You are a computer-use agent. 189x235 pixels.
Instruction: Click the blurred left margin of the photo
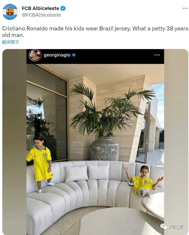click(14, 142)
